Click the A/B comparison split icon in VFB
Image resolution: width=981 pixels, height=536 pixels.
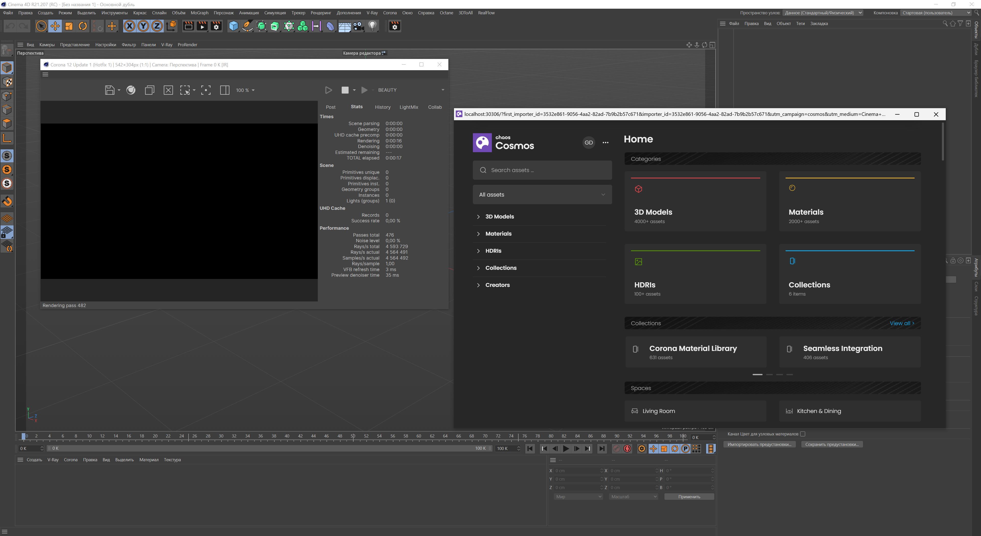tap(225, 90)
